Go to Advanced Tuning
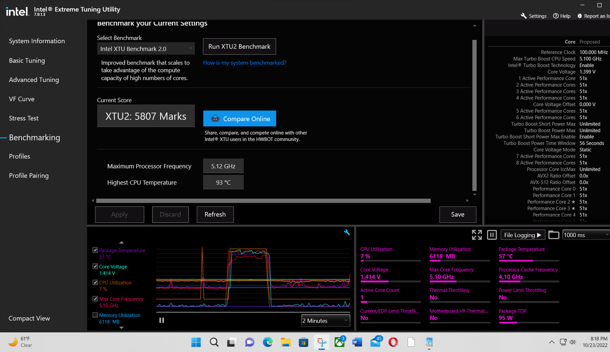610x352 pixels. click(x=34, y=80)
